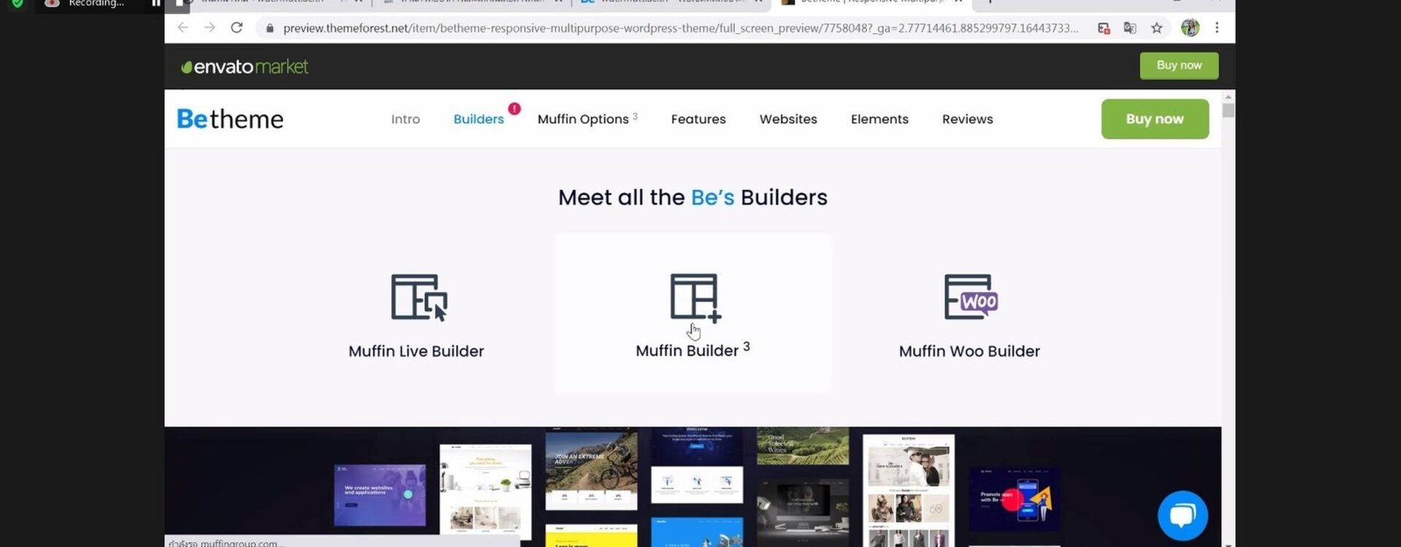Click the Recording... label in overlay
Screen dimensions: 1401x547
coord(96,4)
